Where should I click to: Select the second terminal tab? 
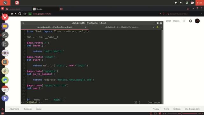pos(122,27)
